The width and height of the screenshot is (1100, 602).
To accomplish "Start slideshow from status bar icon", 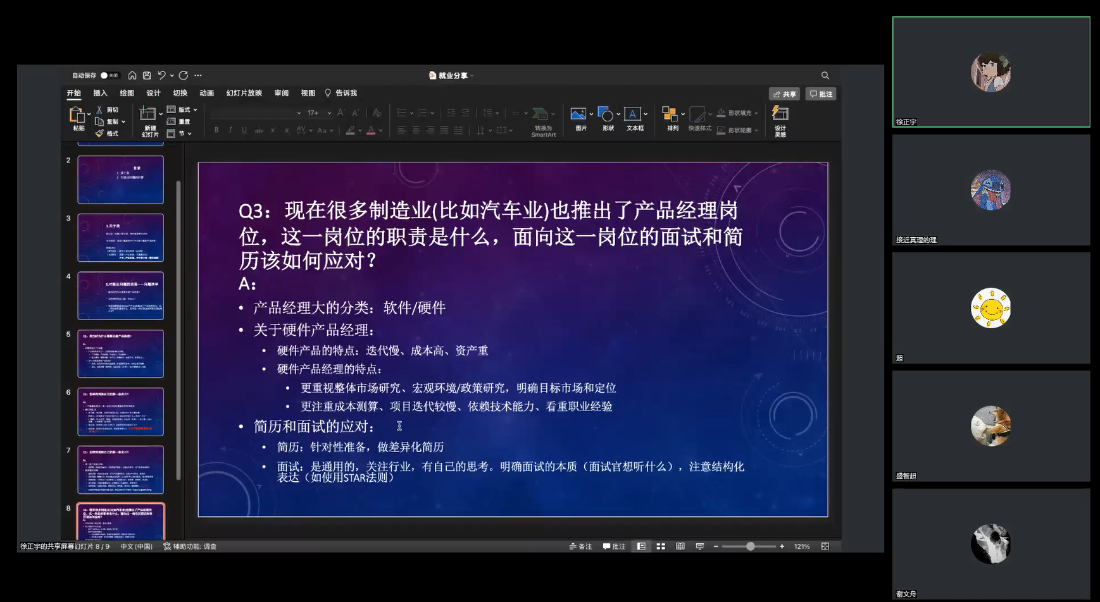I will coord(700,546).
